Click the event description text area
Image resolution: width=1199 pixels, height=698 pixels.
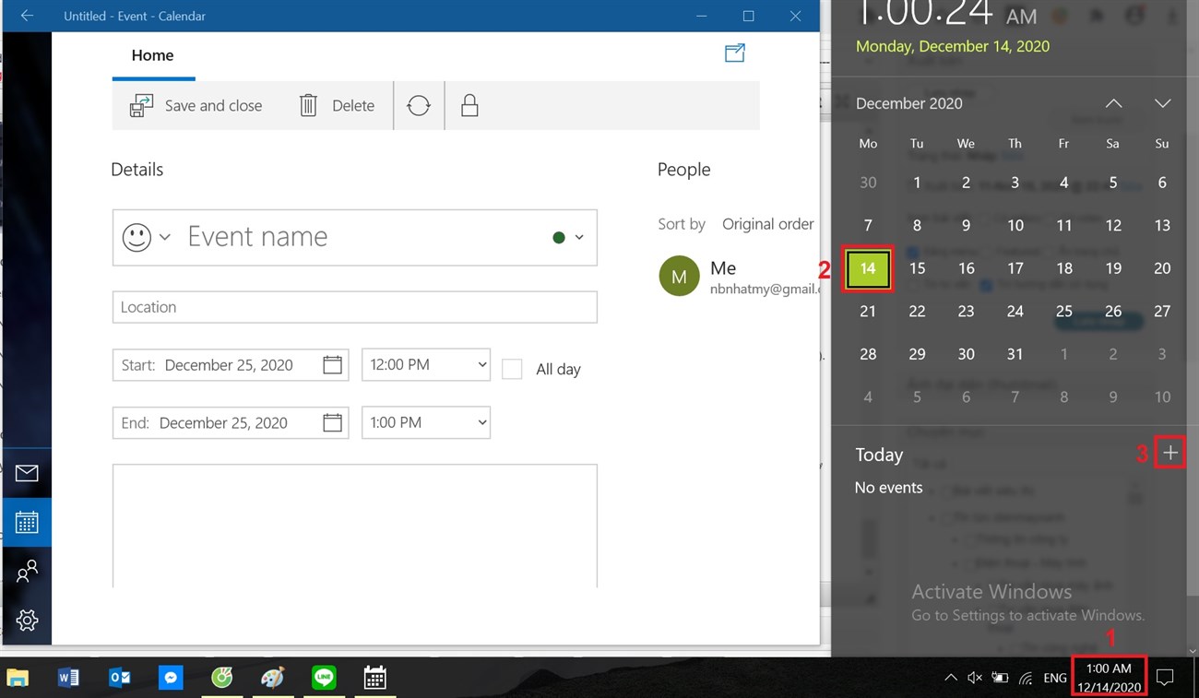tap(355, 526)
